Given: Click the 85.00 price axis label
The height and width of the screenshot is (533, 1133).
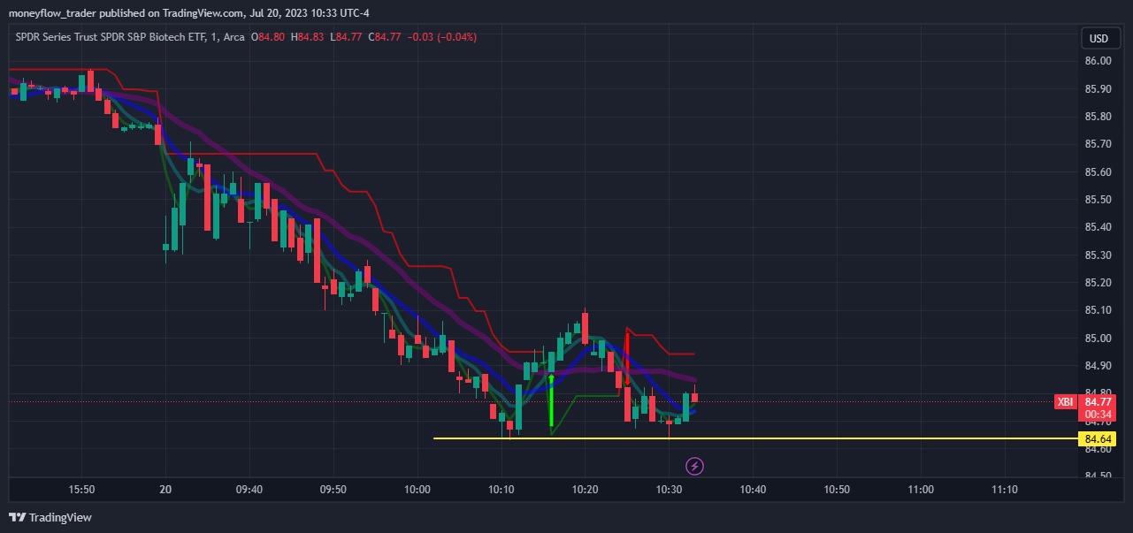Looking at the screenshot, I should click(1099, 339).
